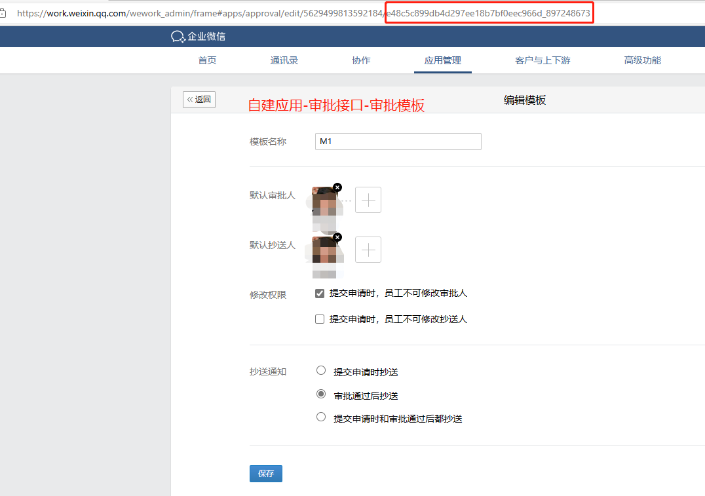Image resolution: width=705 pixels, height=496 pixels.
Task: Click the 返回 back button
Action: tap(199, 100)
